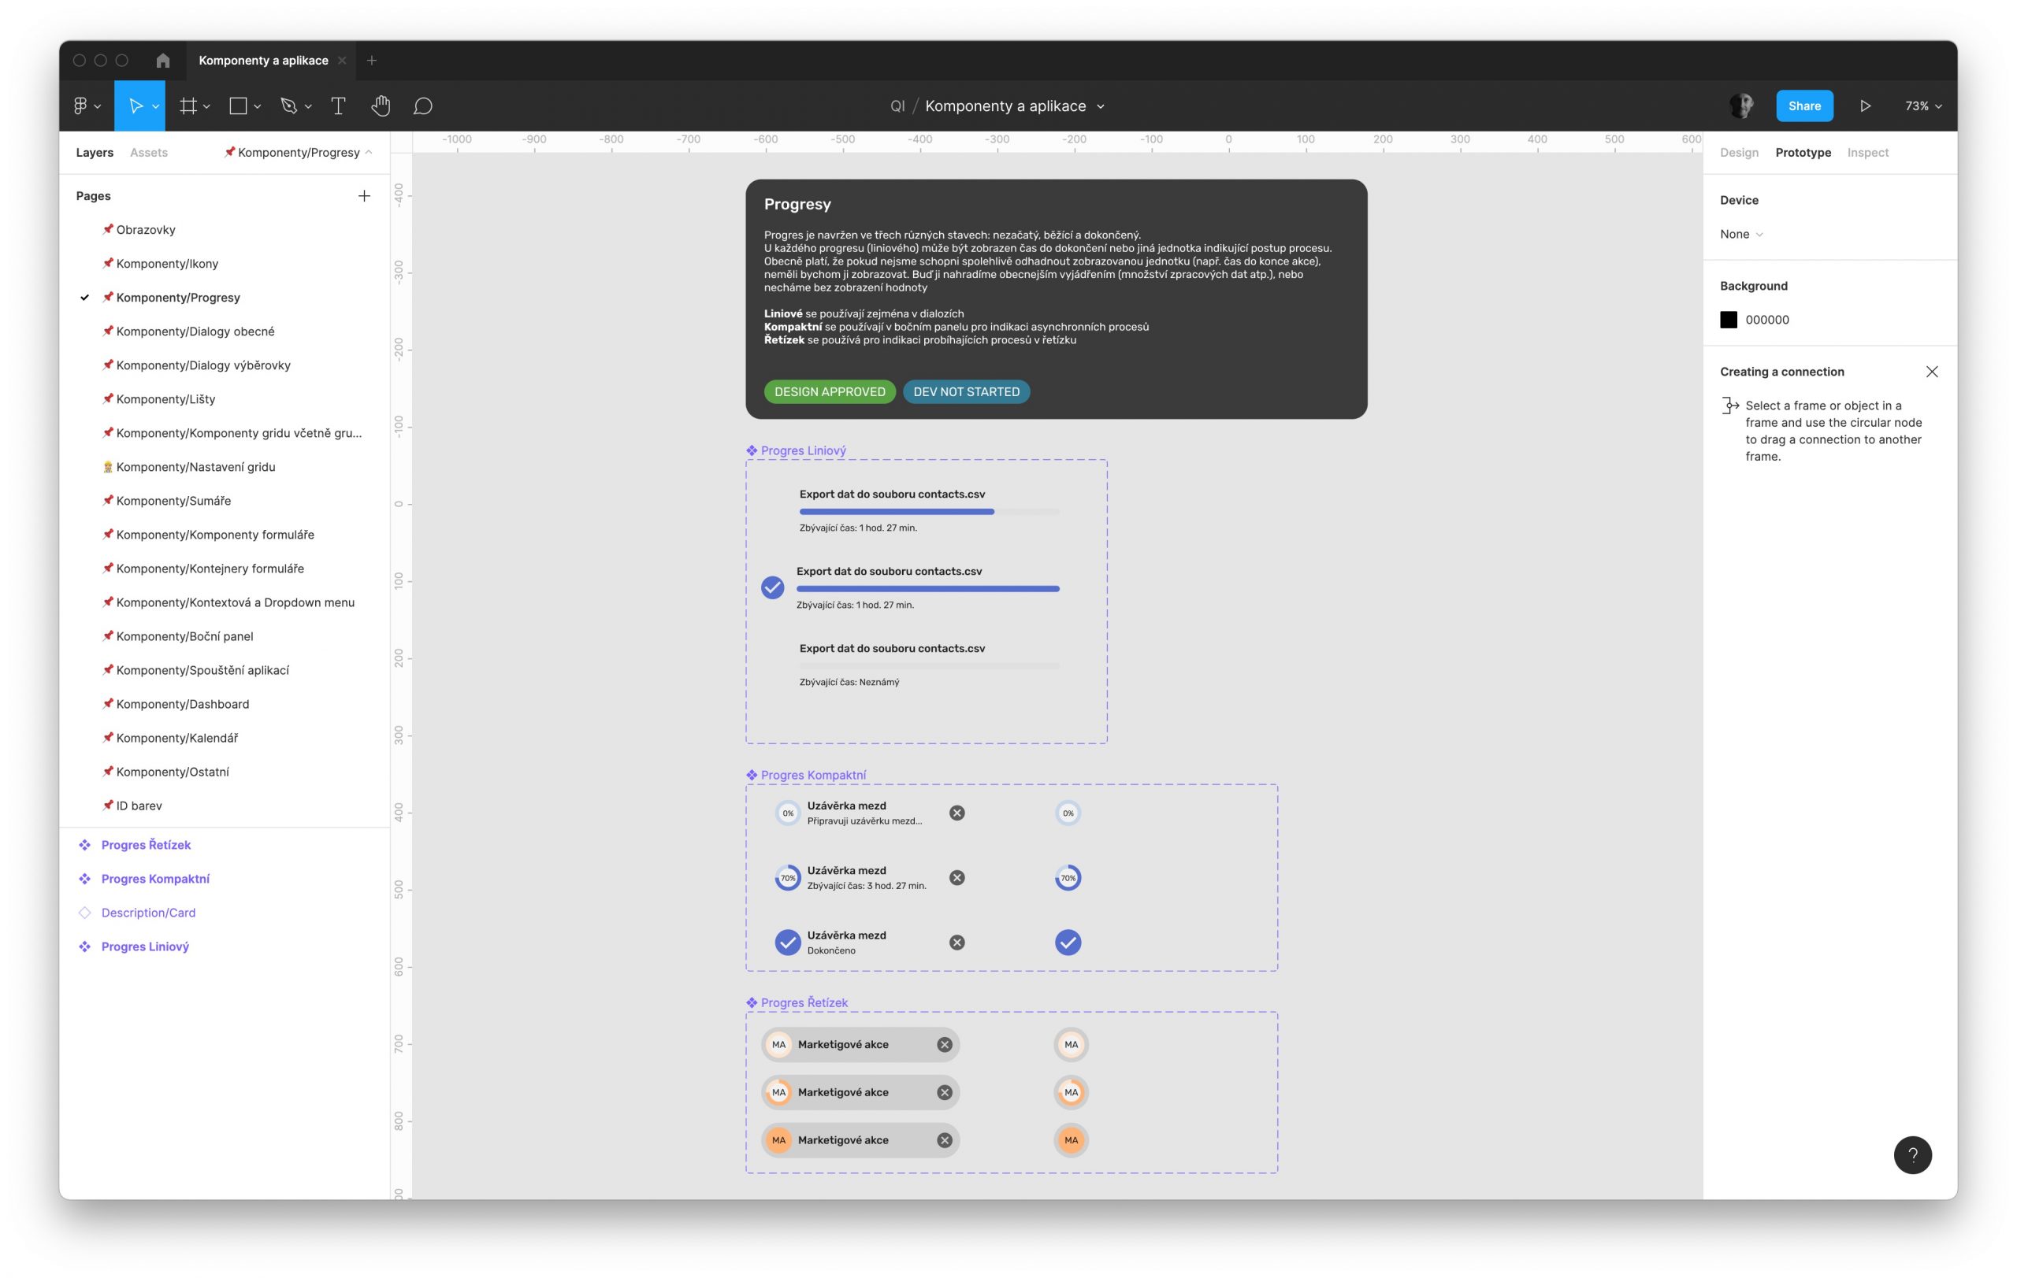
Task: Open the Komponenty/Dashboard page
Action: [183, 704]
